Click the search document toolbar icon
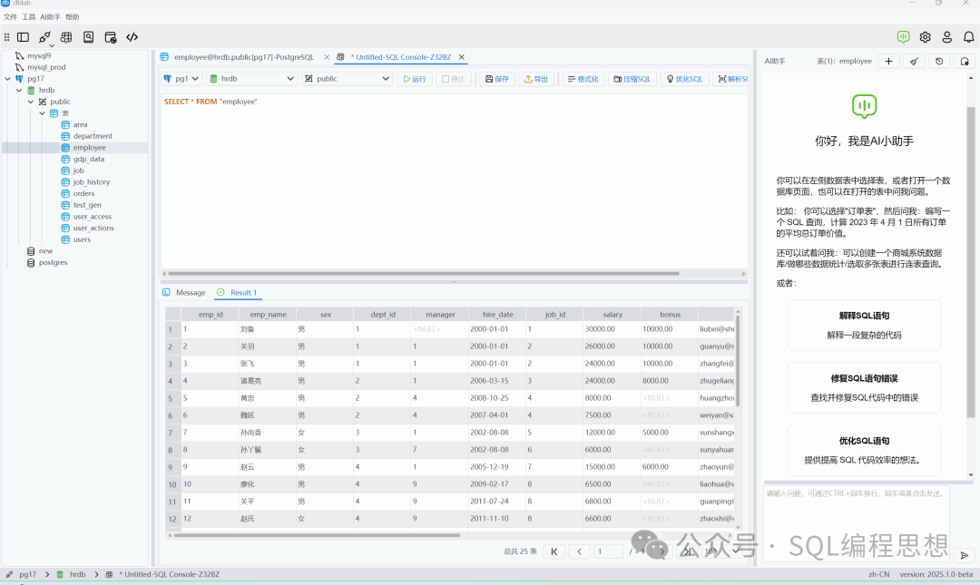The height and width of the screenshot is (585, 980). (89, 37)
